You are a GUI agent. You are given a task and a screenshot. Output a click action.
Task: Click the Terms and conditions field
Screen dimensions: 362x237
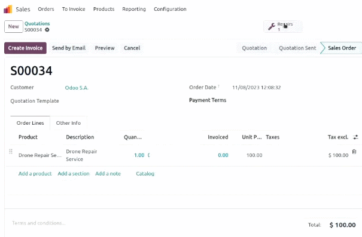click(39, 223)
